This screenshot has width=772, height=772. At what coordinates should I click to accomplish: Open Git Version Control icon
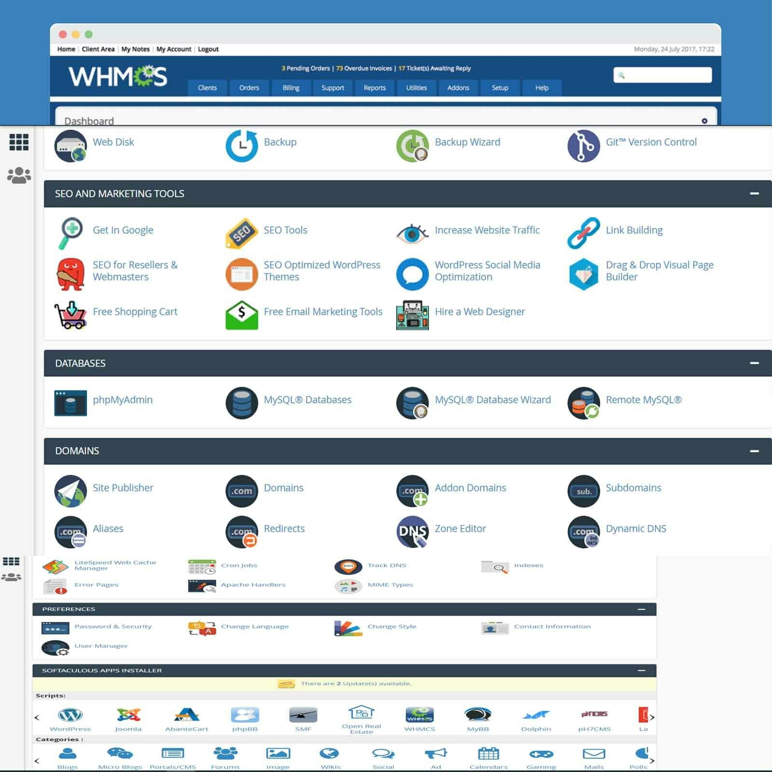(x=584, y=146)
